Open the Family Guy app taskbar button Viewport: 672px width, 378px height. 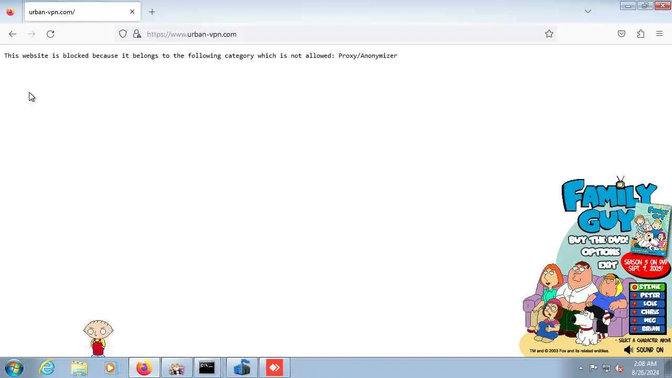click(x=176, y=368)
